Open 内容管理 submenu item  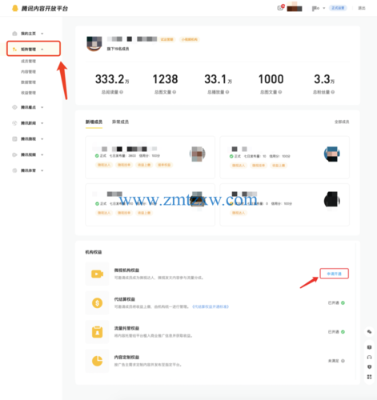point(28,72)
